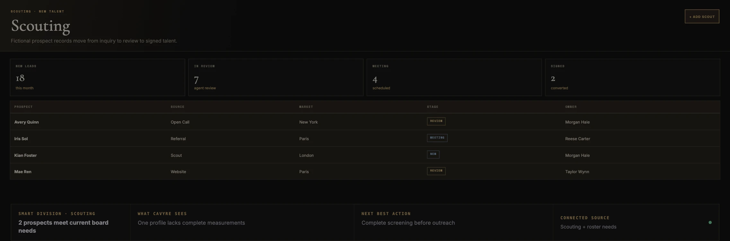Sort by the Prospect column header
Image resolution: width=730 pixels, height=241 pixels.
pos(23,107)
